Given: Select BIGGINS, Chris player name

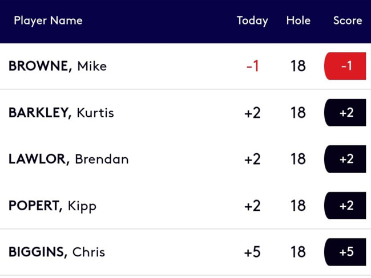Looking at the screenshot, I should click(x=57, y=252).
